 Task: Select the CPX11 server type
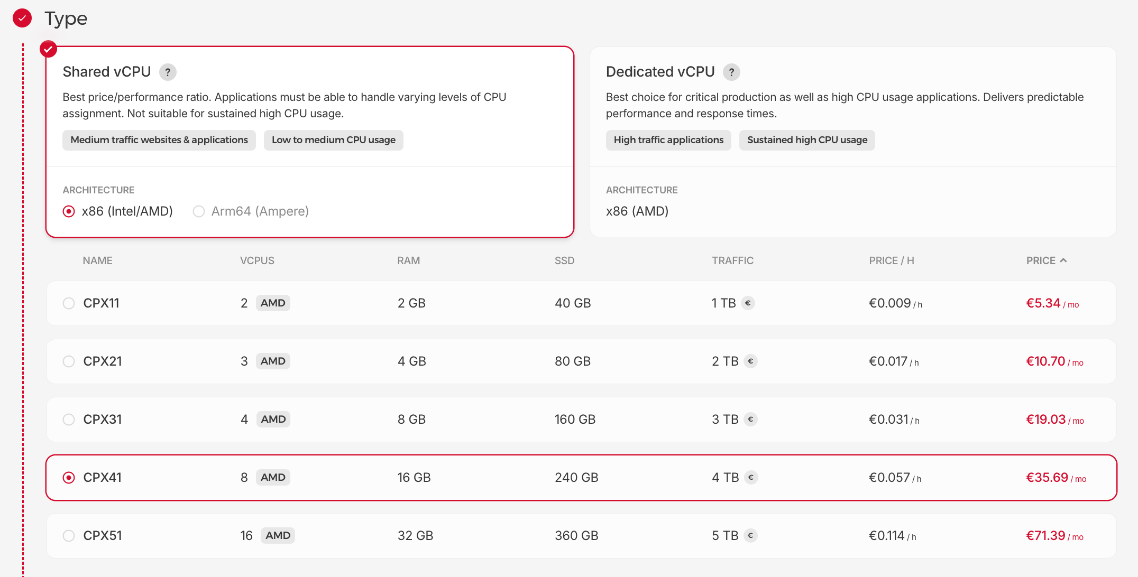[x=69, y=303]
